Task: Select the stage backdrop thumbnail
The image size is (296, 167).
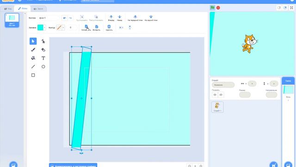Action: coord(288,90)
